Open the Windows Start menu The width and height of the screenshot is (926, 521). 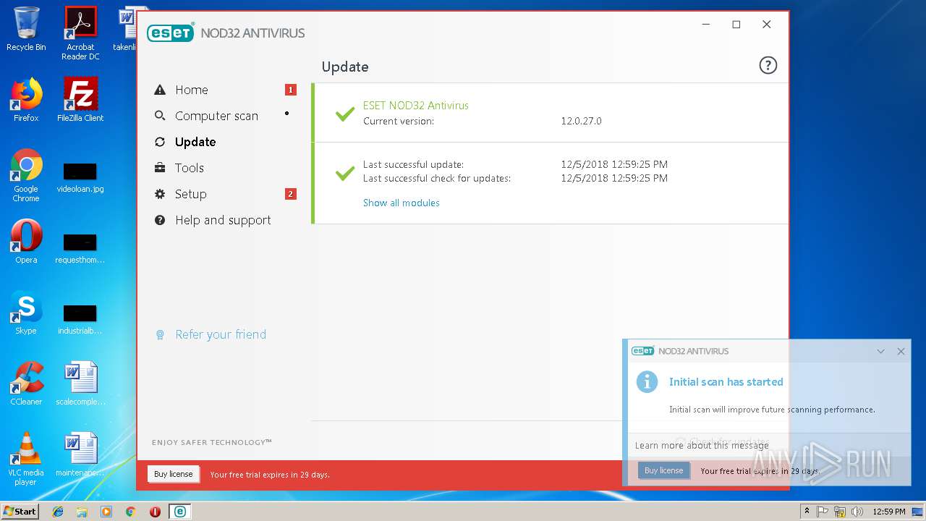(x=20, y=511)
